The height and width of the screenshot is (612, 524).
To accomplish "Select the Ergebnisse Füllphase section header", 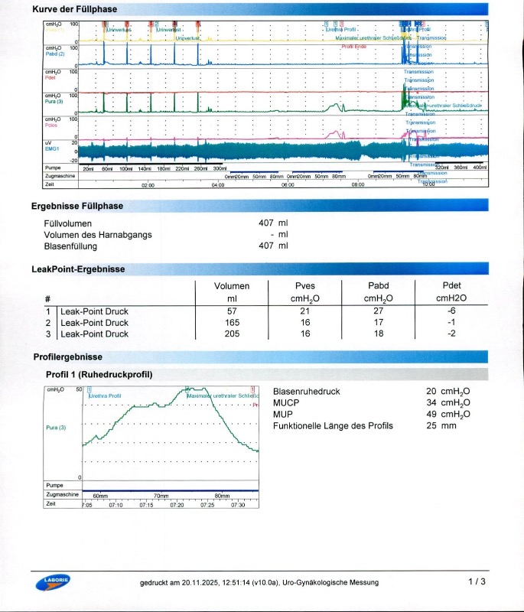I will point(76,206).
